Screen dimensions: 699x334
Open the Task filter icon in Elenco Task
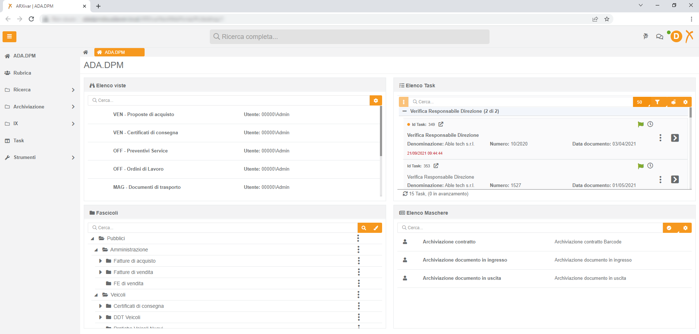coord(658,102)
